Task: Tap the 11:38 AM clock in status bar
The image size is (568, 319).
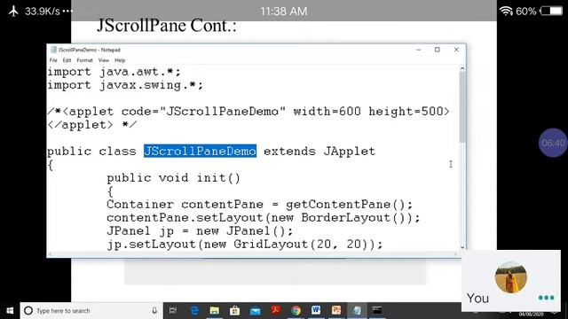Action: 284,12
